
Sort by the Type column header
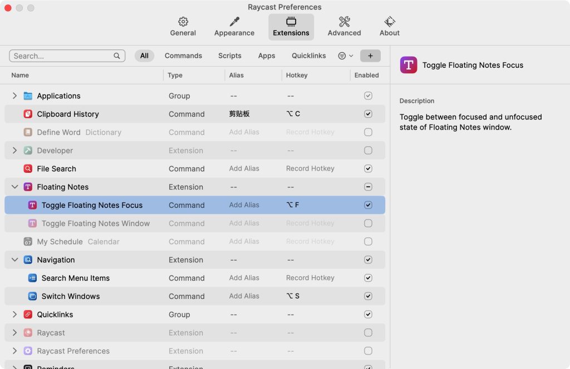[x=175, y=76]
